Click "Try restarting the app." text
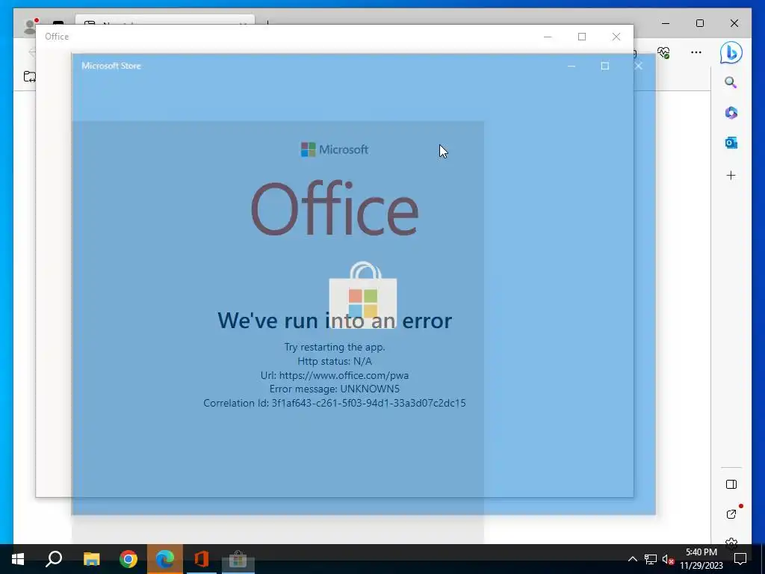765x574 pixels. pos(335,347)
